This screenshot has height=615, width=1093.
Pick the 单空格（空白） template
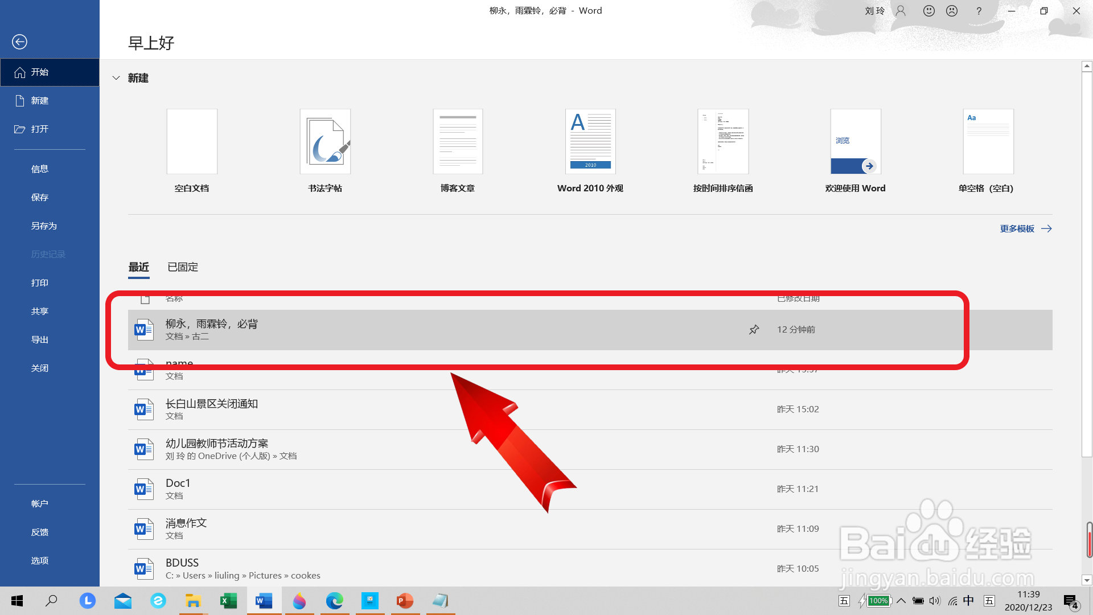coord(988,151)
